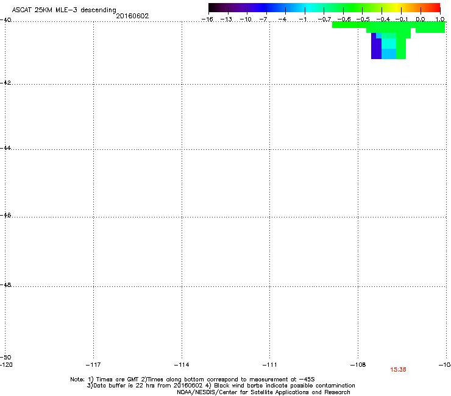Click the -7 color scale label

point(264,19)
